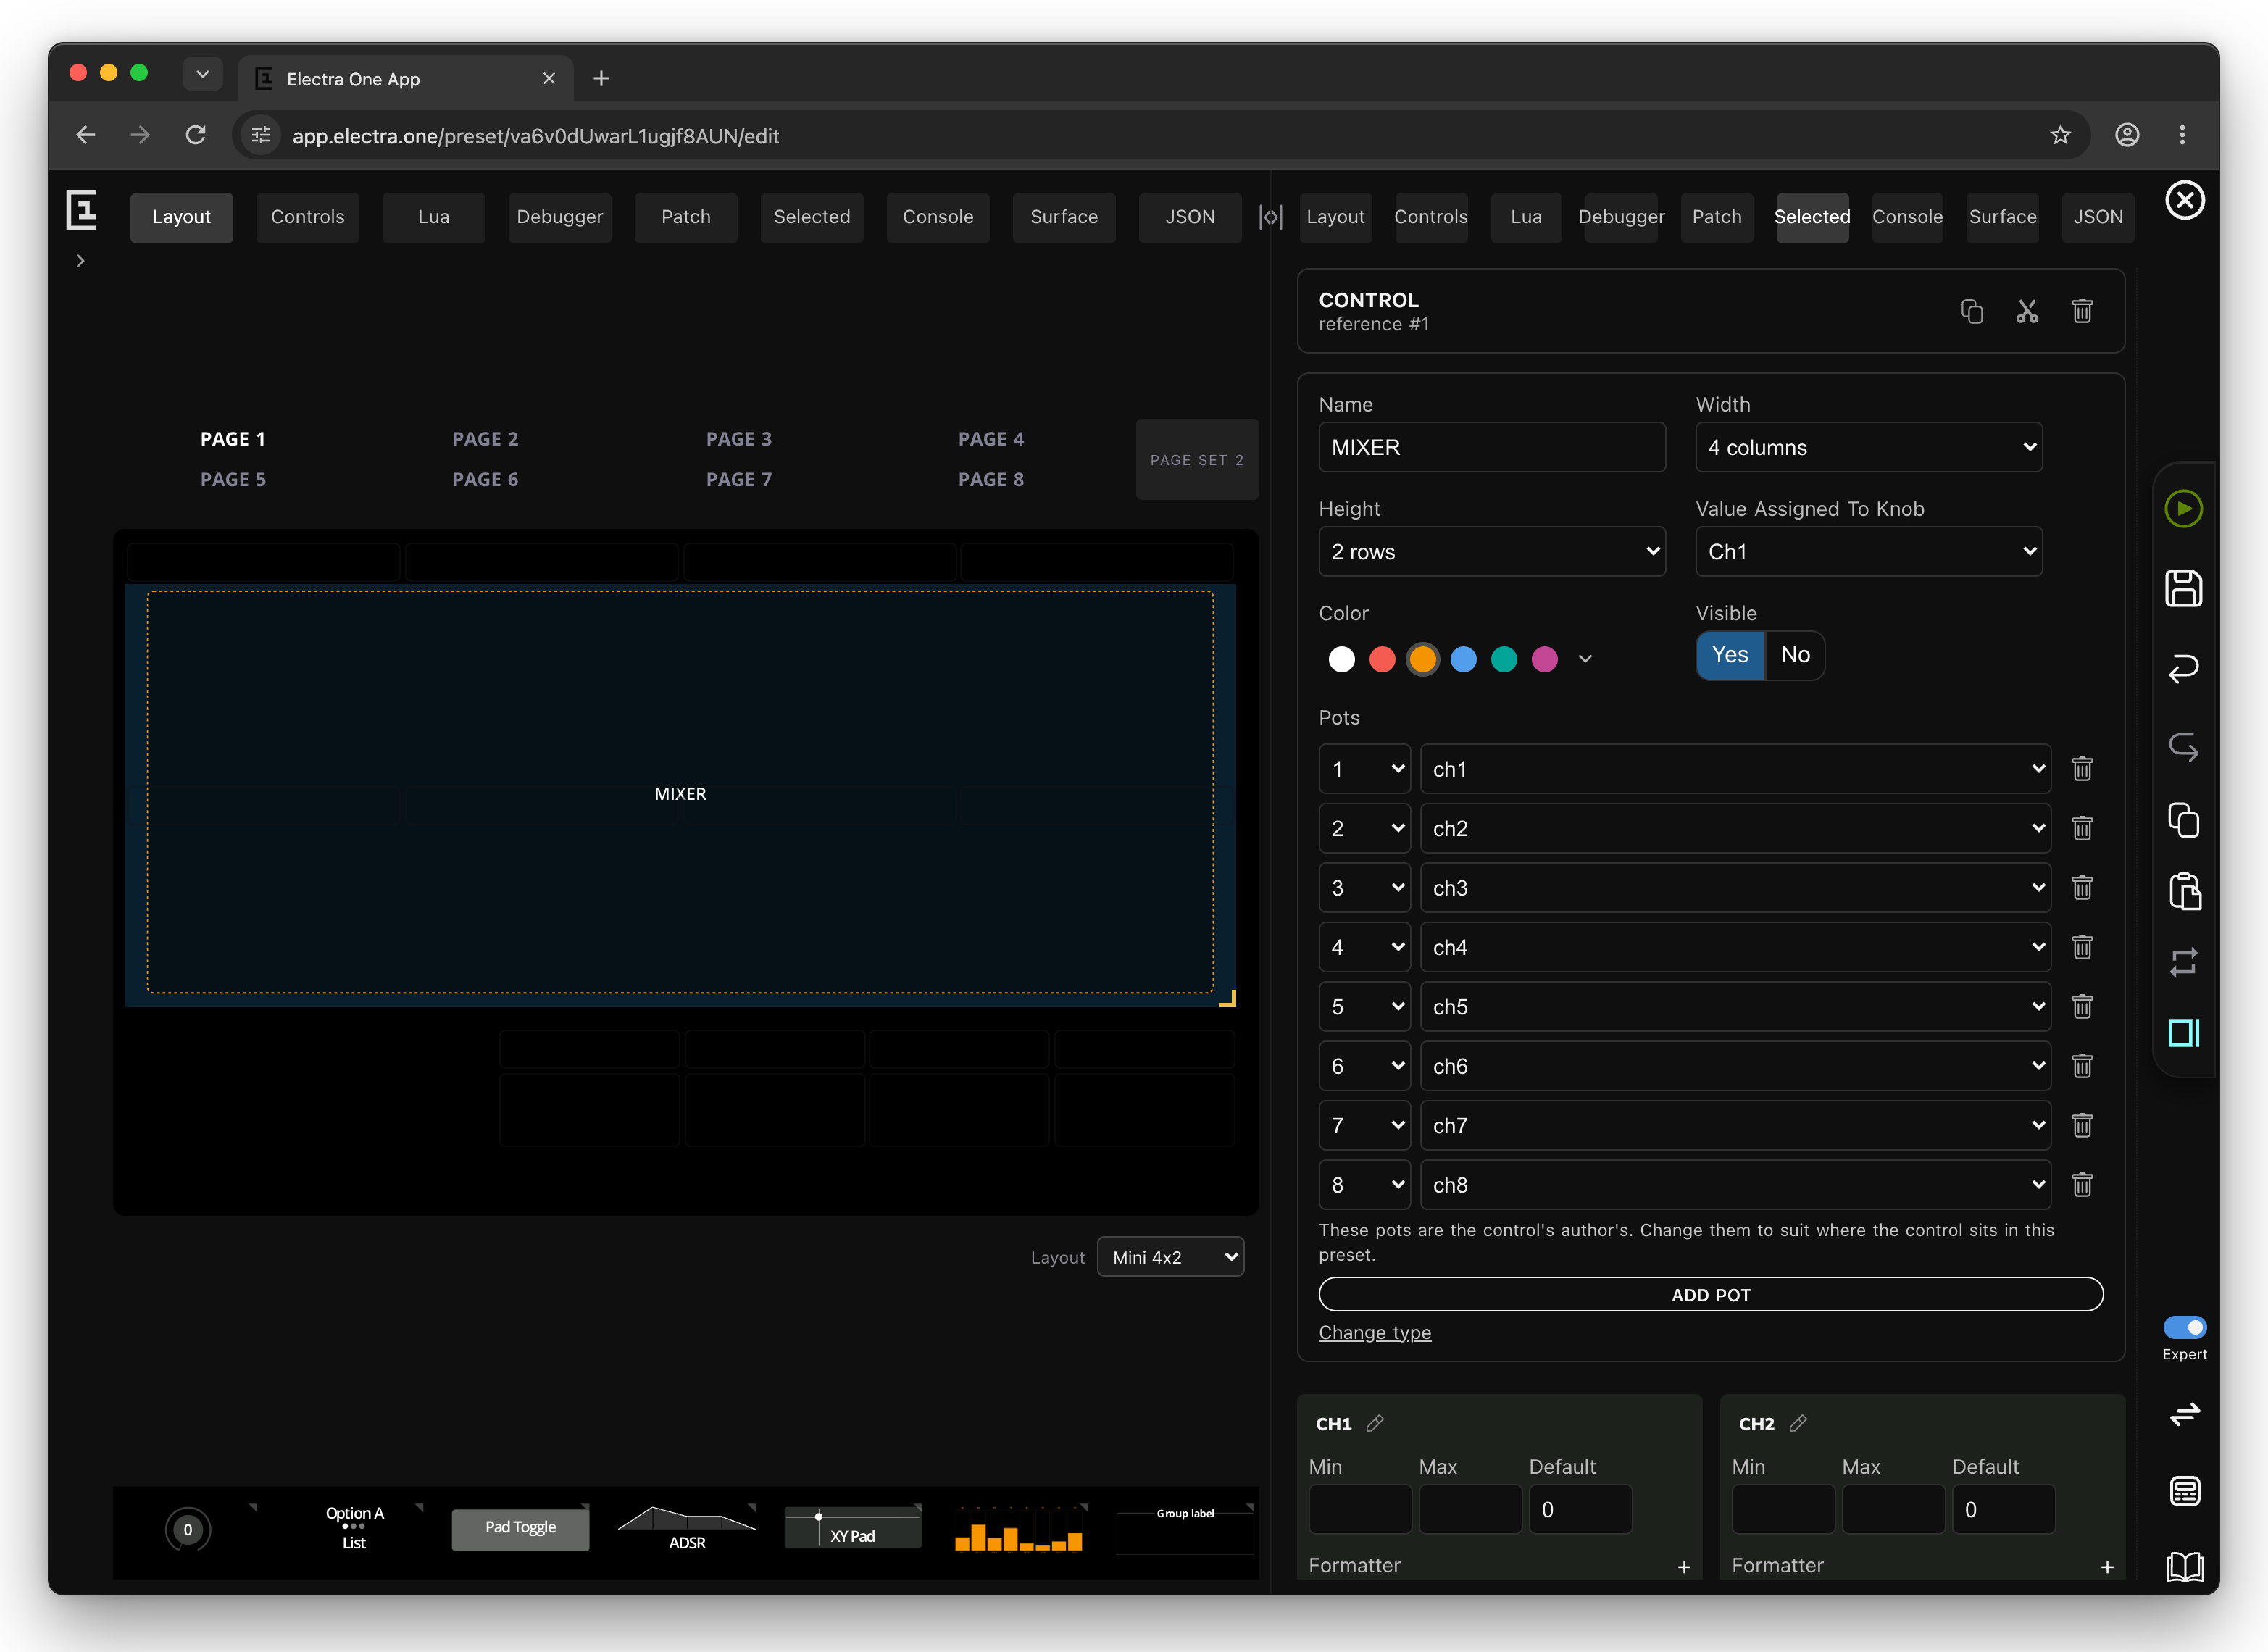Viewport: 2268px width, 1652px height.
Task: Open the documentation book icon
Action: 2184,1566
